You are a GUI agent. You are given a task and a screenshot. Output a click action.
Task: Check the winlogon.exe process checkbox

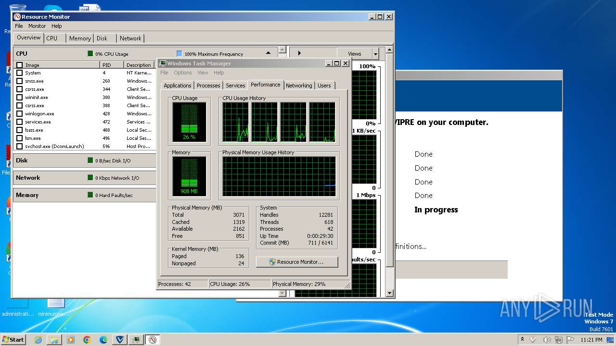coord(20,114)
